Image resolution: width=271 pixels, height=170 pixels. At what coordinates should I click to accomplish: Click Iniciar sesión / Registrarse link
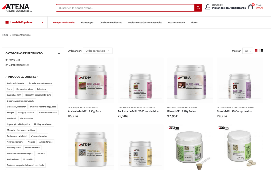[229, 8]
